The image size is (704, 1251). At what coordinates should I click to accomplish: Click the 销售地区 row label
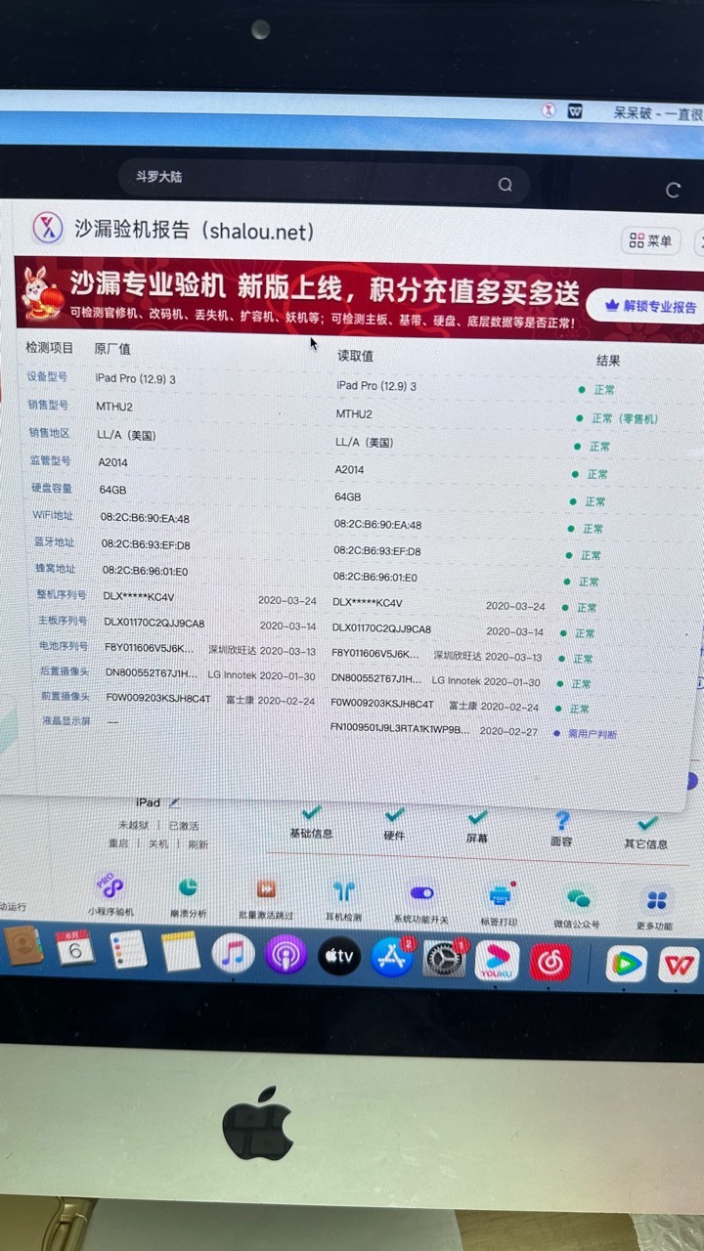click(x=50, y=433)
